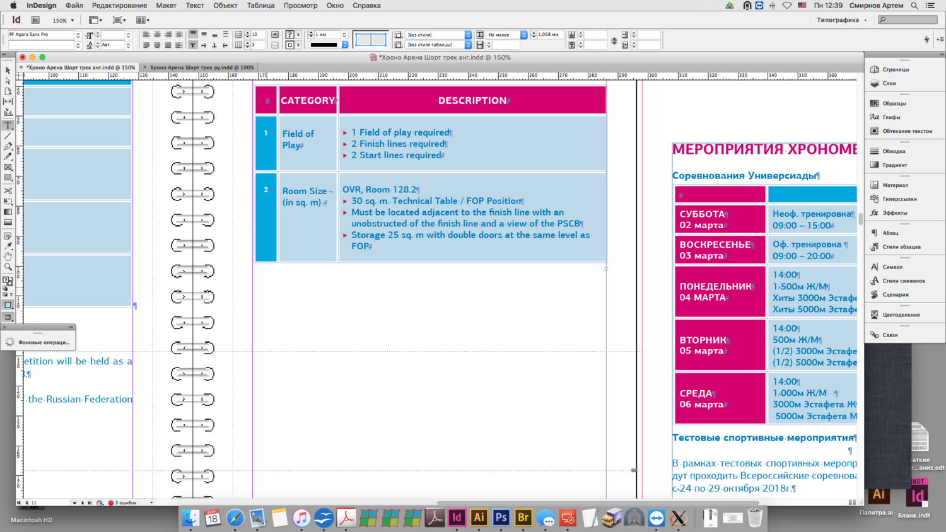Screen dimensions: 946x532
Task: Open the PF Agora Sans Pro font dropdown
Action: pos(78,35)
